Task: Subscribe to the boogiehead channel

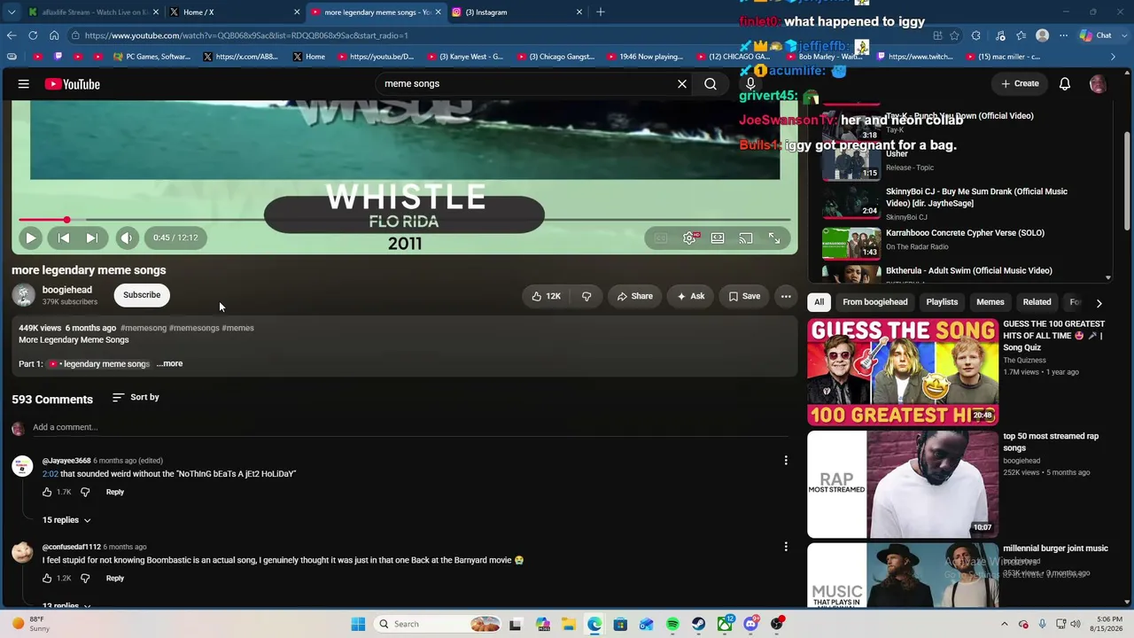Action: [142, 295]
